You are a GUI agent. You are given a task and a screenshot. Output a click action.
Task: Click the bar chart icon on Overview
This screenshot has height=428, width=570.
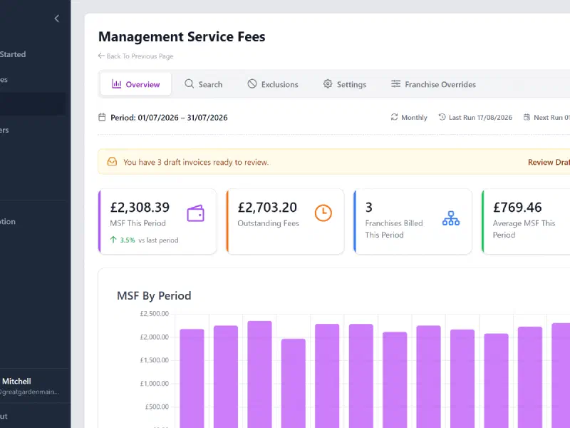click(116, 84)
